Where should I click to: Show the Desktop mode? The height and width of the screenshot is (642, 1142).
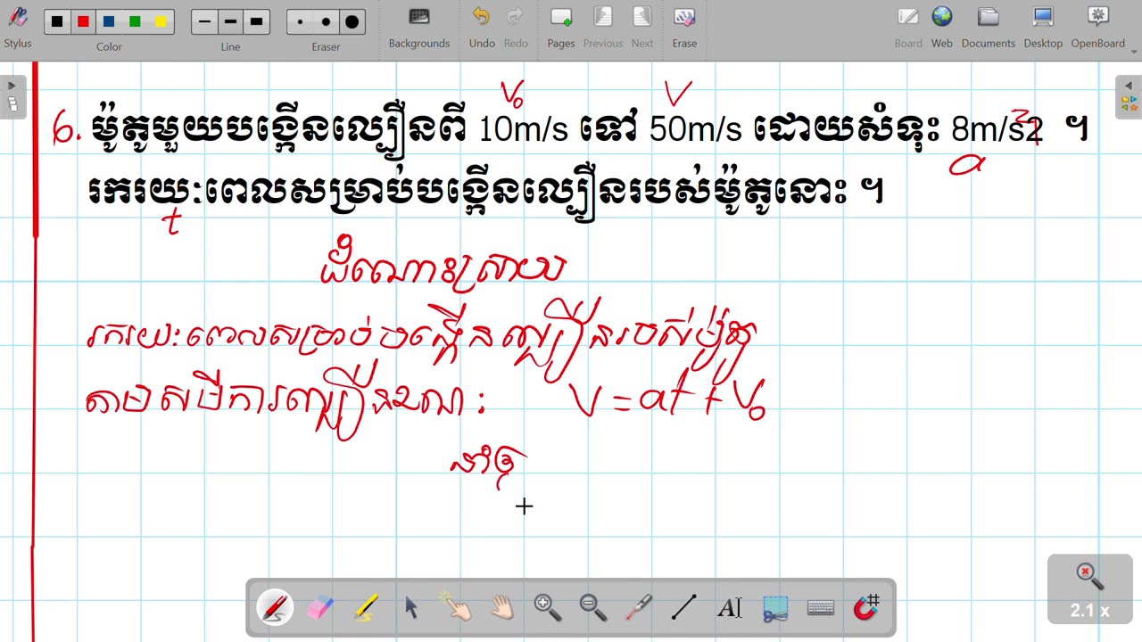point(1043,27)
